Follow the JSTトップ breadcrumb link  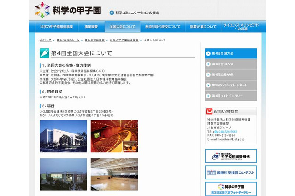click(x=45, y=40)
